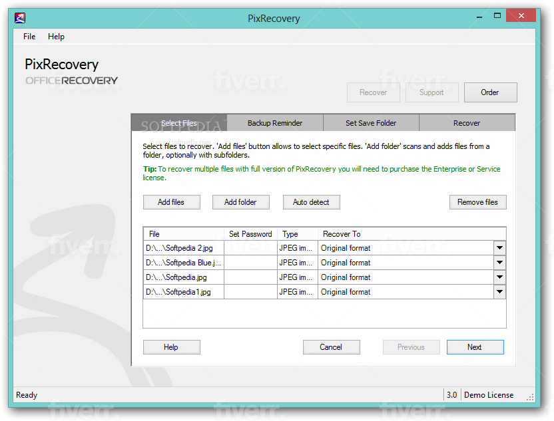Click Type cell of Softpedia.jpg row
This screenshot has height=421, width=554.
(x=298, y=277)
